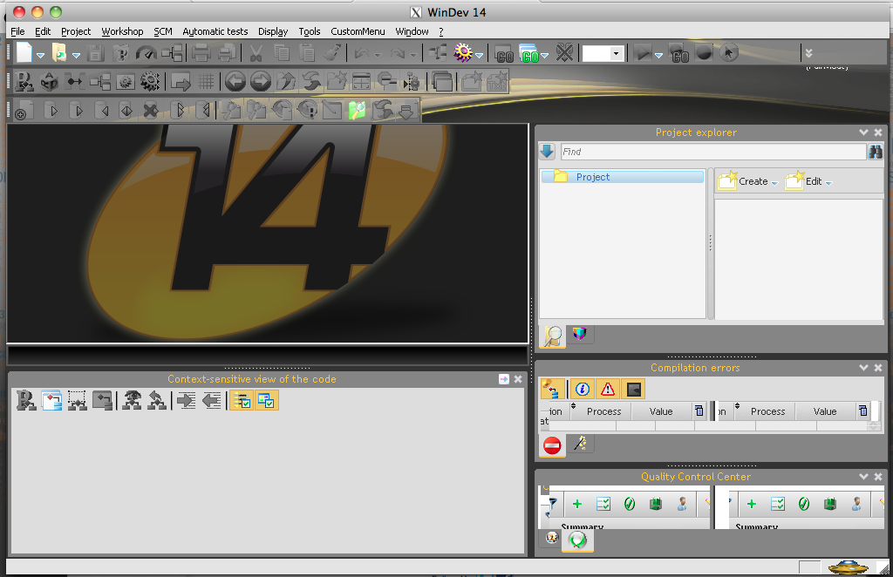This screenshot has width=893, height=577.
Task: Open the Display menu
Action: tap(273, 31)
